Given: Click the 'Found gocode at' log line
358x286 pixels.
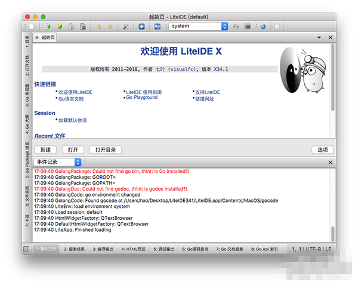Looking at the screenshot, I should [156, 200].
